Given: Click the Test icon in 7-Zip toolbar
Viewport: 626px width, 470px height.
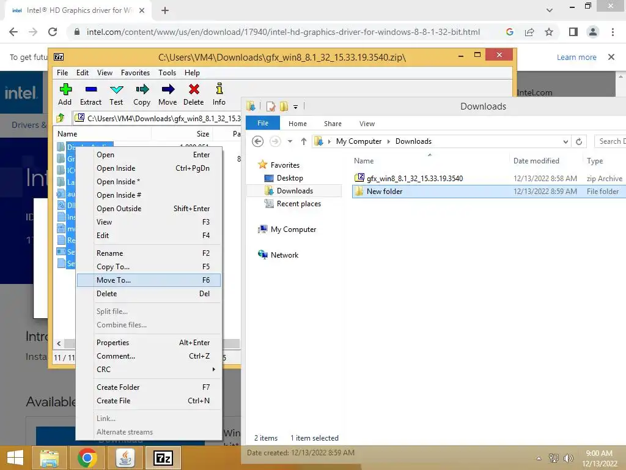Looking at the screenshot, I should pos(117,89).
